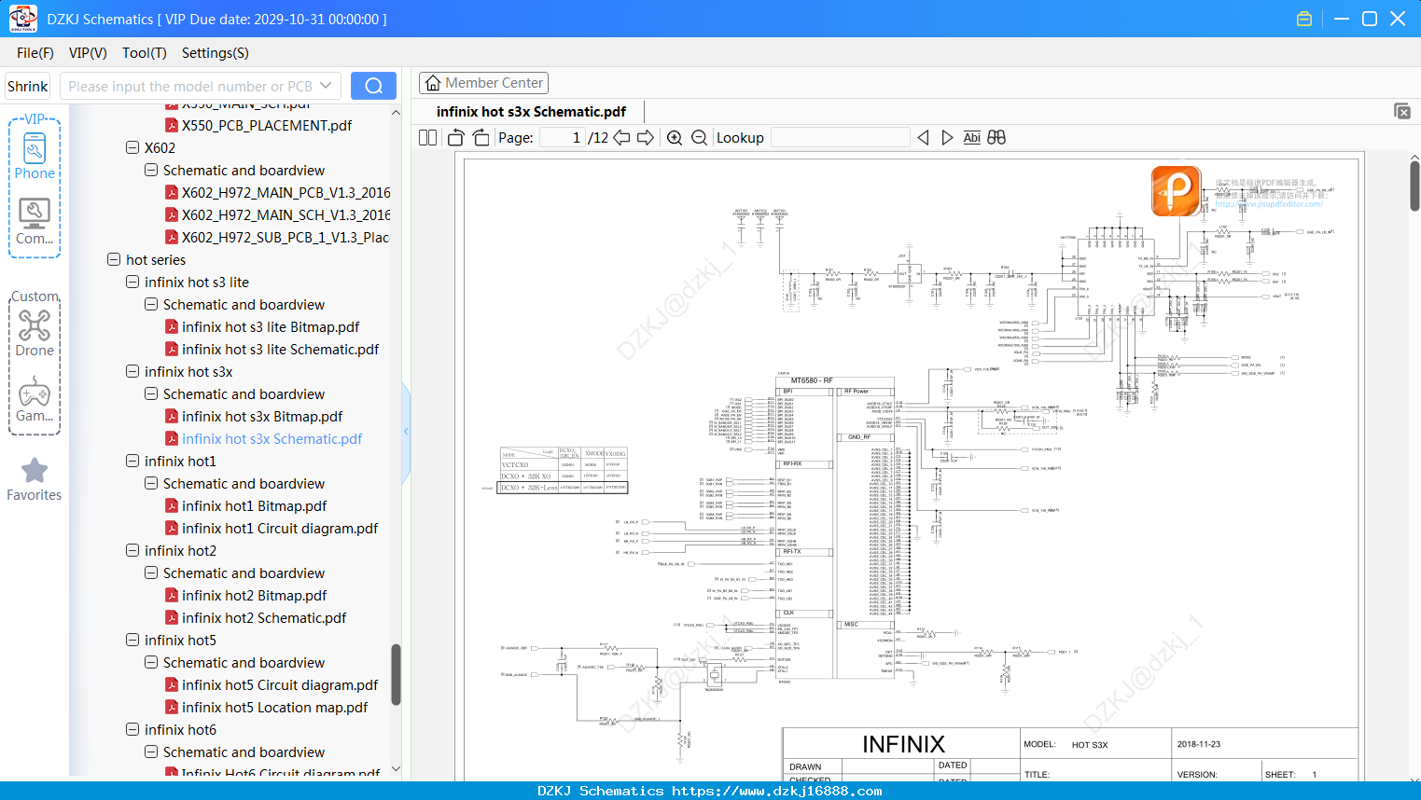The height and width of the screenshot is (800, 1421).
Task: Click the blue search button
Action: point(373,86)
